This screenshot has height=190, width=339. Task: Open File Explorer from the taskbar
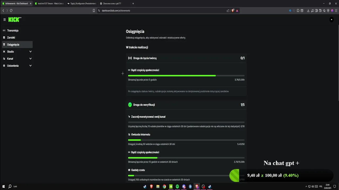coord(158,186)
